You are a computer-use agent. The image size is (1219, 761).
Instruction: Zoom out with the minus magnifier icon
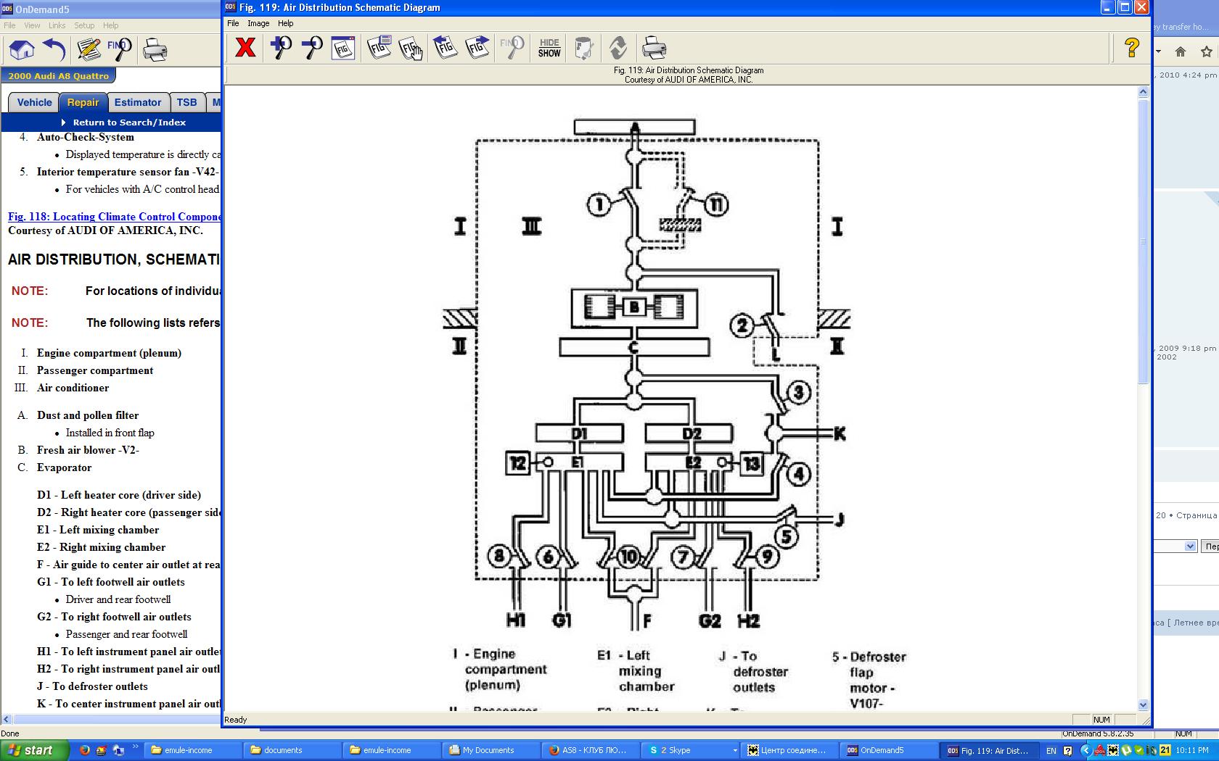pos(311,48)
